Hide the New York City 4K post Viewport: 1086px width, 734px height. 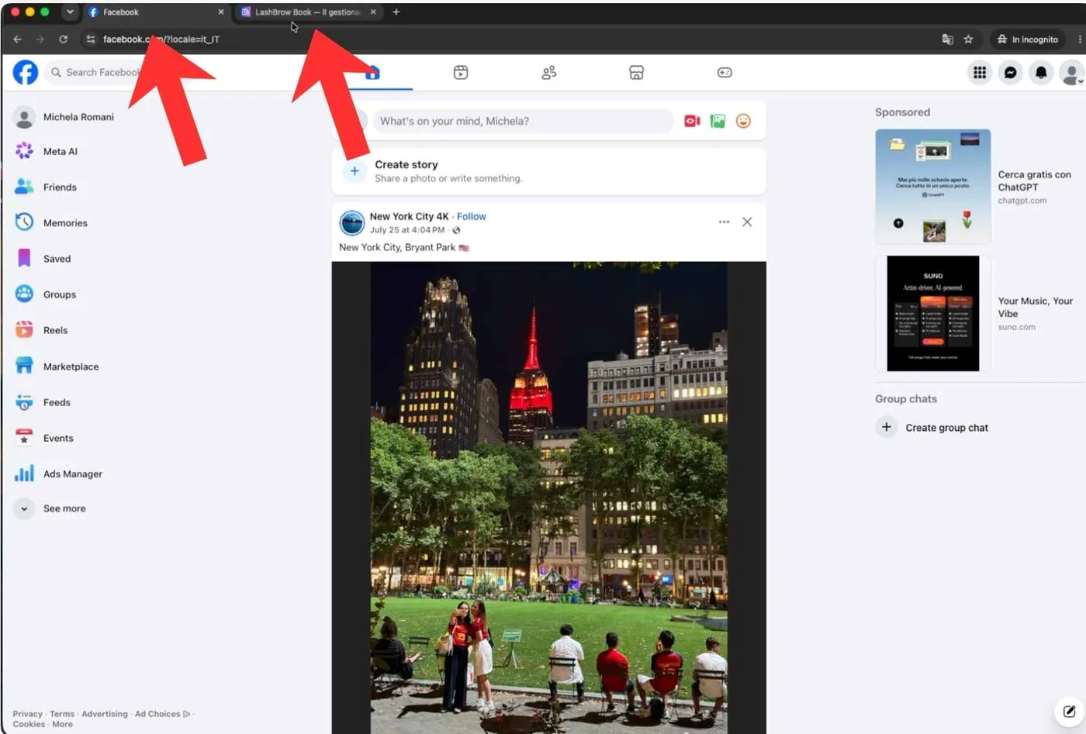[x=747, y=222]
